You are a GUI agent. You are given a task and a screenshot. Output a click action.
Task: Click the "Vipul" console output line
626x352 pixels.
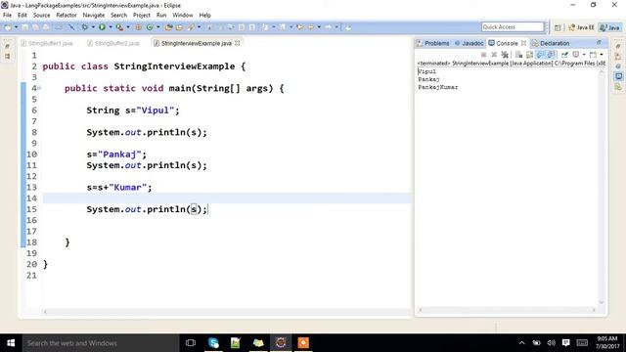point(426,71)
